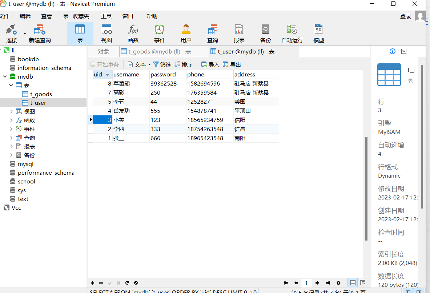The image size is (430, 293).
Task: Go to the first page of records
Action: click(286, 283)
